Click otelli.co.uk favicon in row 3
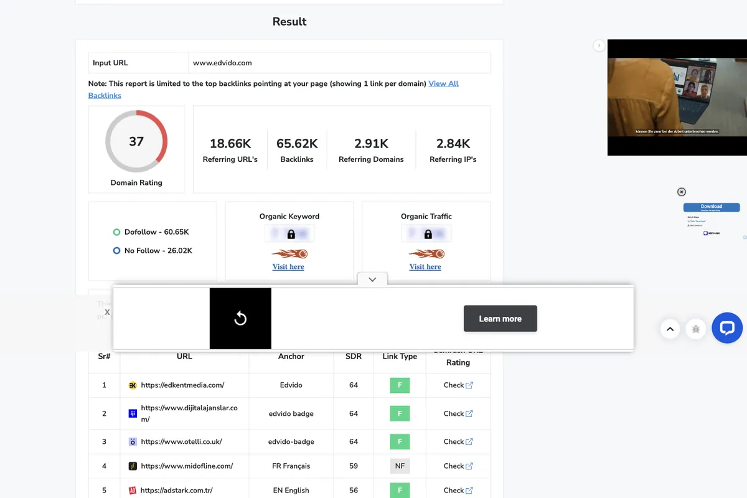Viewport: 747px width, 498px height. [x=133, y=441]
